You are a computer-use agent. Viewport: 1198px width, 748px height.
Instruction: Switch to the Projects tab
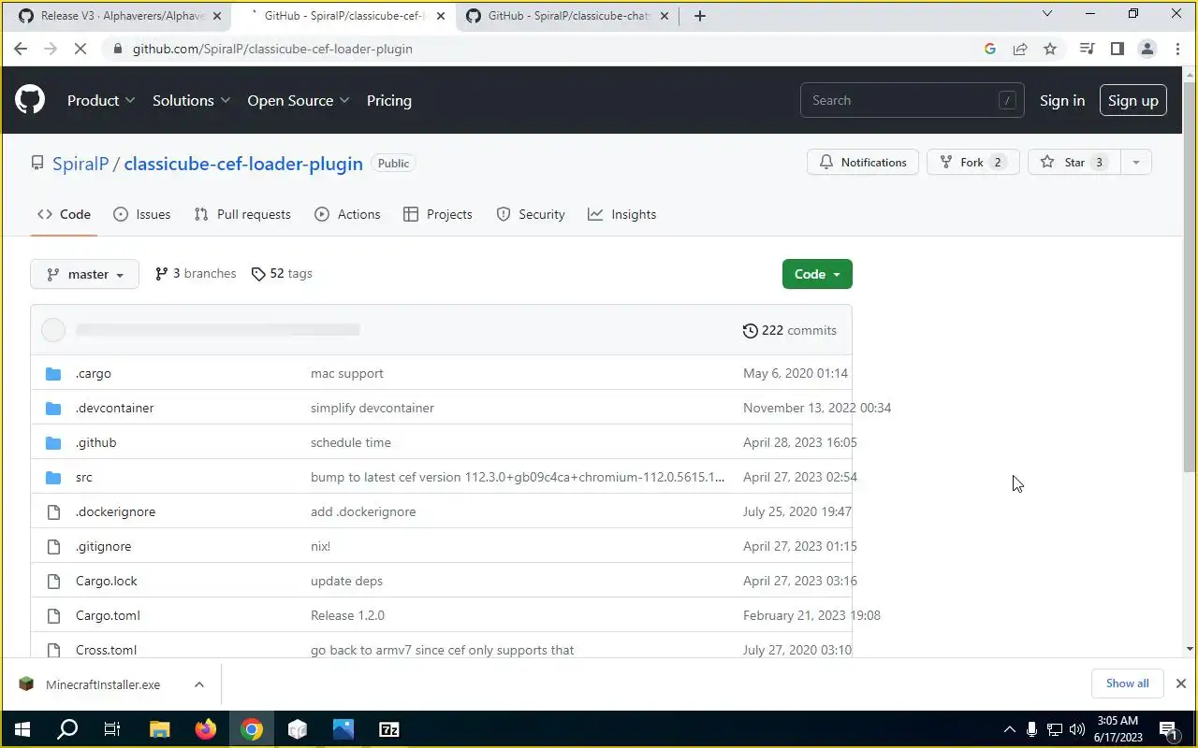pos(437,214)
